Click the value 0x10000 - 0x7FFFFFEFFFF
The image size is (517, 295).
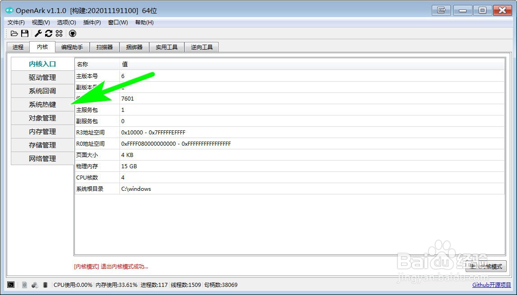[x=153, y=132]
